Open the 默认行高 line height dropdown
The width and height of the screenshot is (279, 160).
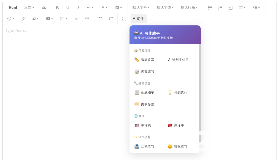[x=189, y=8]
